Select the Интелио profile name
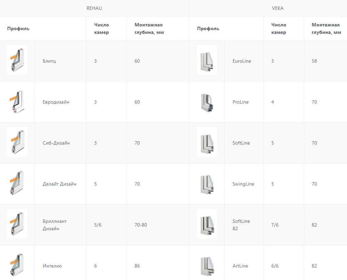Viewport: 347px width, 280px height. click(52, 266)
